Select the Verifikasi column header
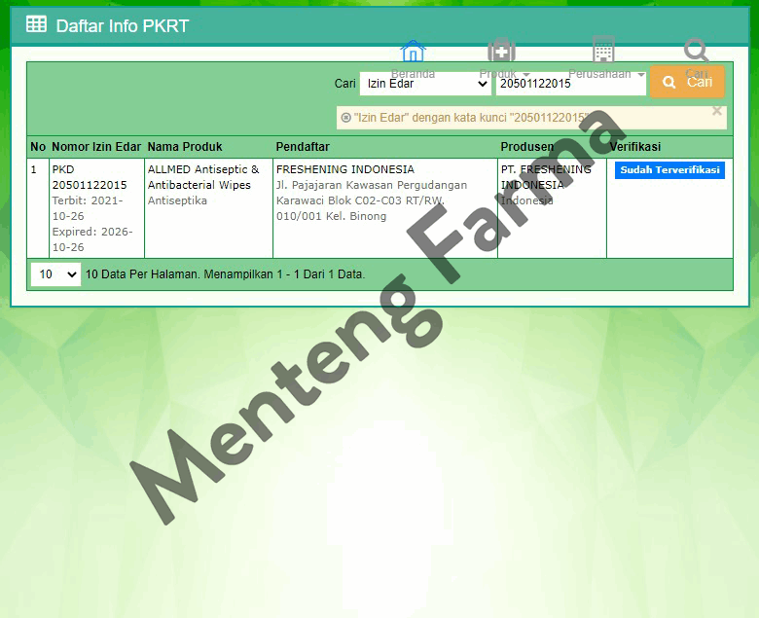 point(635,147)
